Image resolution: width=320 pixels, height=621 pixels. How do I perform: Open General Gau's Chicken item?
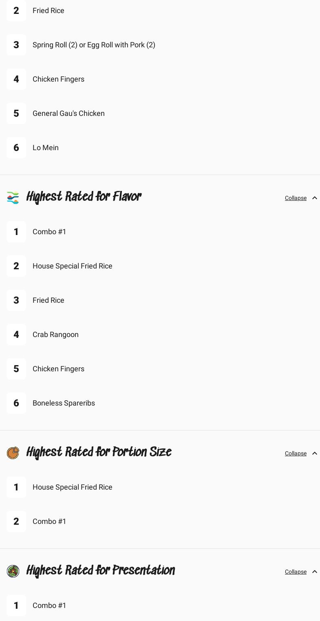click(x=68, y=113)
